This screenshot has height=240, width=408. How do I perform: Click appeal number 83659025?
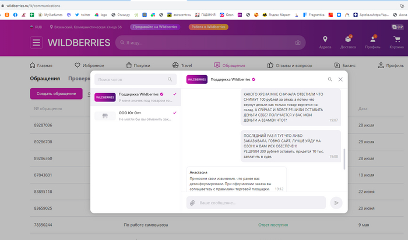[x=43, y=209]
